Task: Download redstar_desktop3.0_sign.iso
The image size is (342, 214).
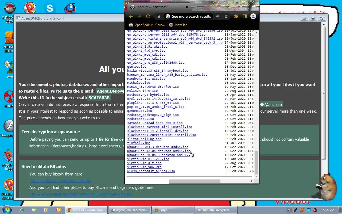Action: pyautogui.click(x=153, y=115)
